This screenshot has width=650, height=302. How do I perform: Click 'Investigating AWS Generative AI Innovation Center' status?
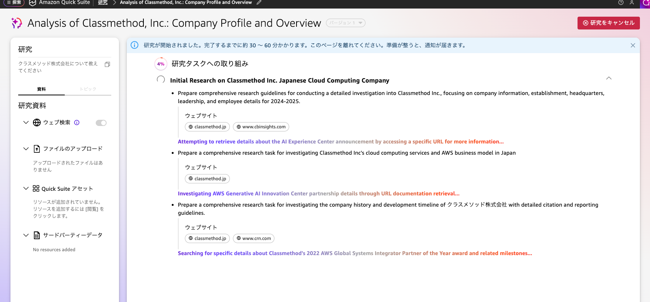tap(319, 194)
